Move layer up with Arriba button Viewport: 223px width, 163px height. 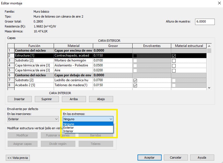(74, 99)
